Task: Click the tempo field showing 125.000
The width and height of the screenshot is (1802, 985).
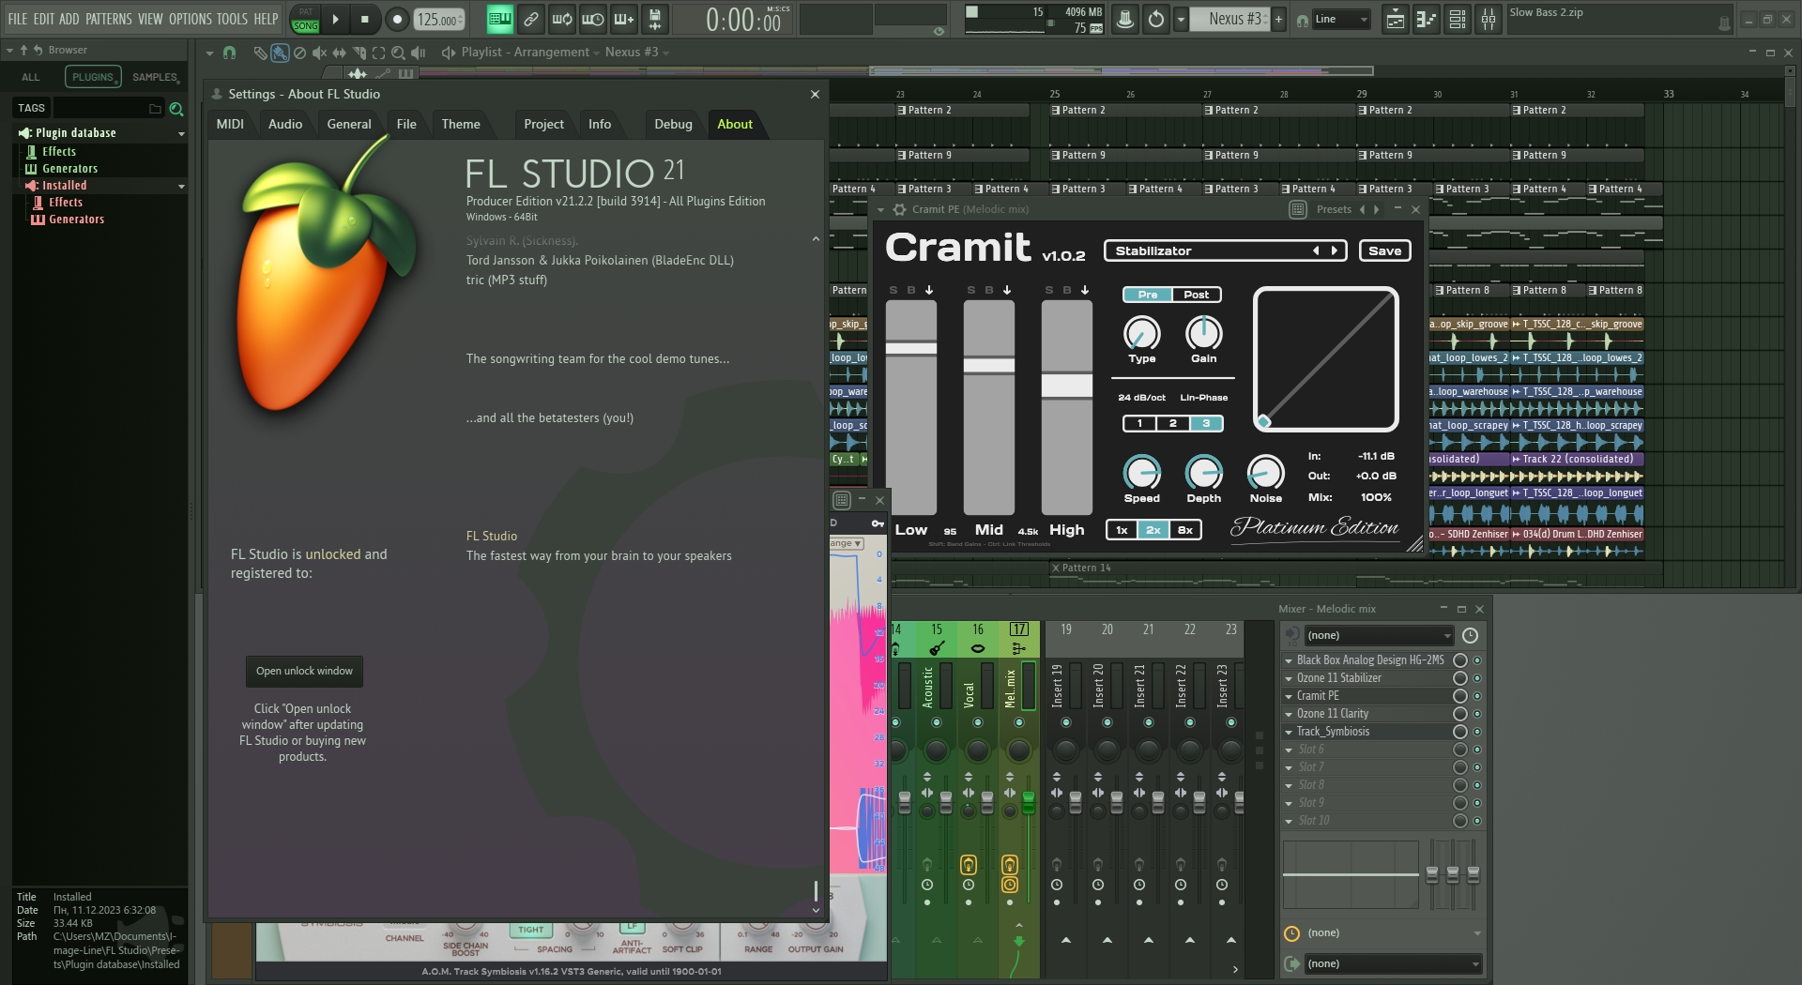Action: [x=439, y=20]
